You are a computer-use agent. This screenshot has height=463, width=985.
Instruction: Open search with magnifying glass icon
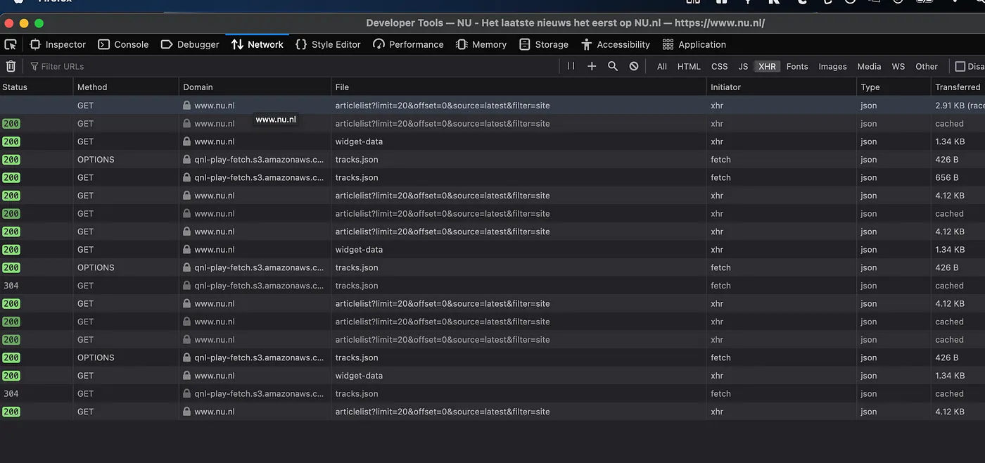pos(613,66)
